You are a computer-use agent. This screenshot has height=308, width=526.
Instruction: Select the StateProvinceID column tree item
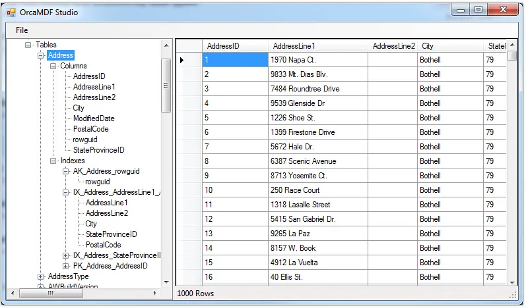coord(98,150)
